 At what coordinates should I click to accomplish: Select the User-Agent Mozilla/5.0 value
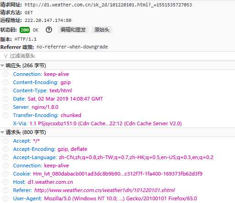click(x=120, y=198)
